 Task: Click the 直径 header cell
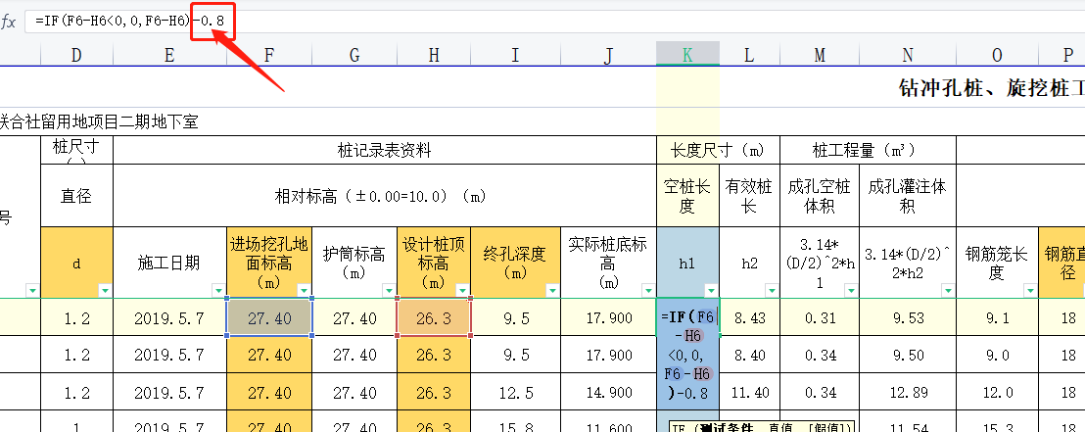[76, 196]
